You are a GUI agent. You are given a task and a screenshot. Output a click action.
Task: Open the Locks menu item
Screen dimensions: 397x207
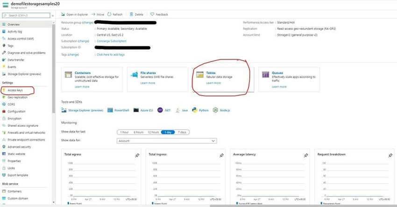tap(11, 168)
